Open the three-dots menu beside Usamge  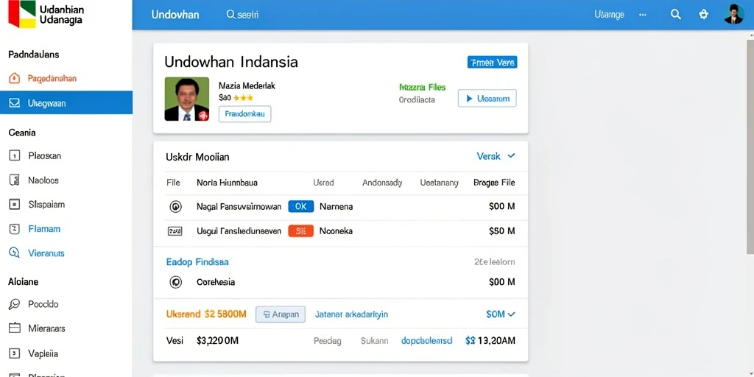(643, 15)
